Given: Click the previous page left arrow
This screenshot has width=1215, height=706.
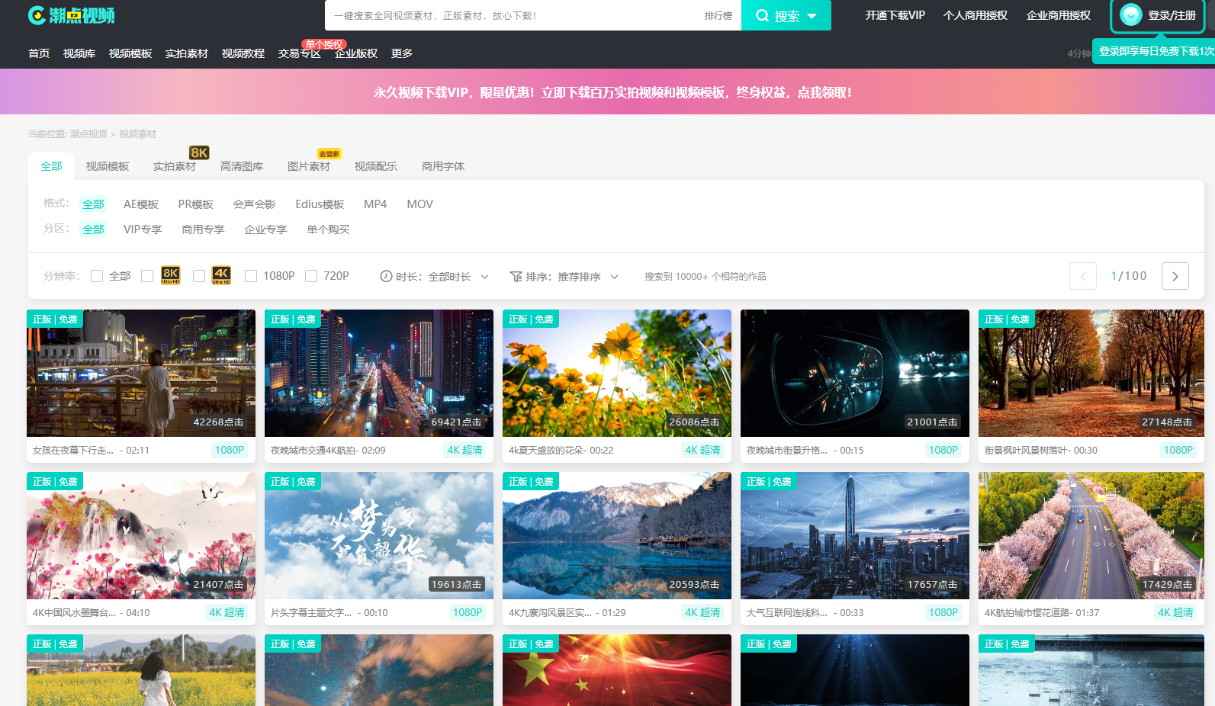Looking at the screenshot, I should pos(1082,276).
